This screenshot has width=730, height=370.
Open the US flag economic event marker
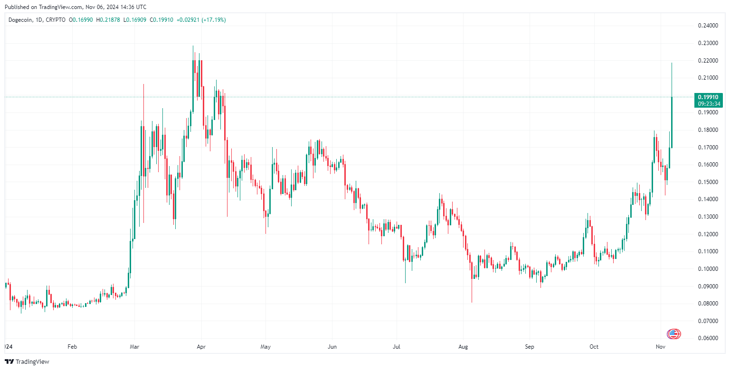point(673,334)
